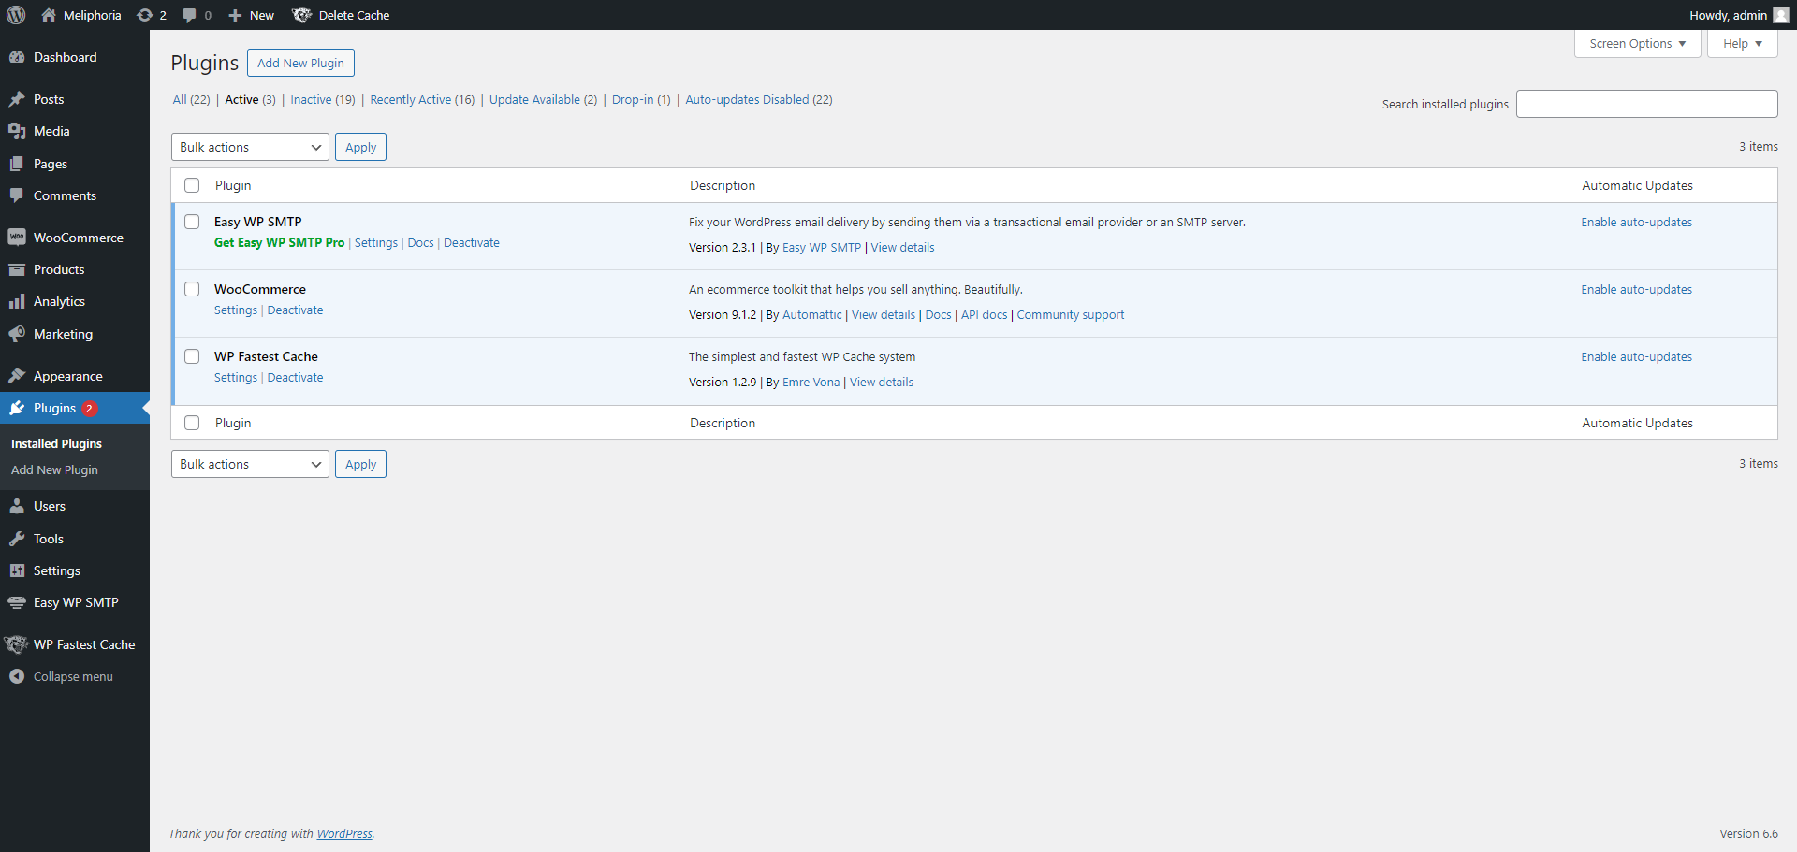Expand the Help panel

coord(1742,44)
